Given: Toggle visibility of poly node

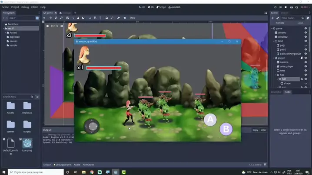Looking at the screenshot, I should coord(305,45).
